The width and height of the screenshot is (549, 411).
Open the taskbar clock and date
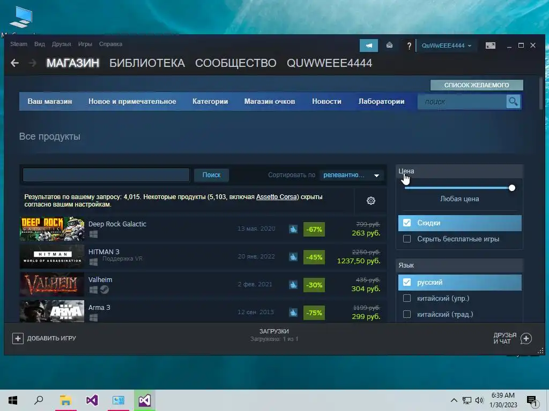click(503, 400)
